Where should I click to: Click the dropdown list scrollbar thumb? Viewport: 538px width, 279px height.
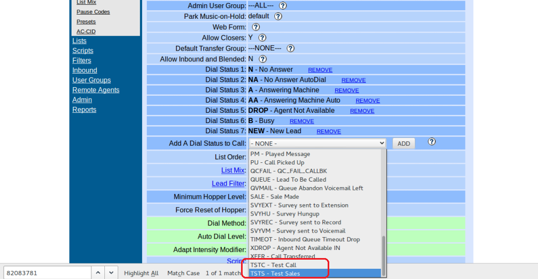click(384, 255)
